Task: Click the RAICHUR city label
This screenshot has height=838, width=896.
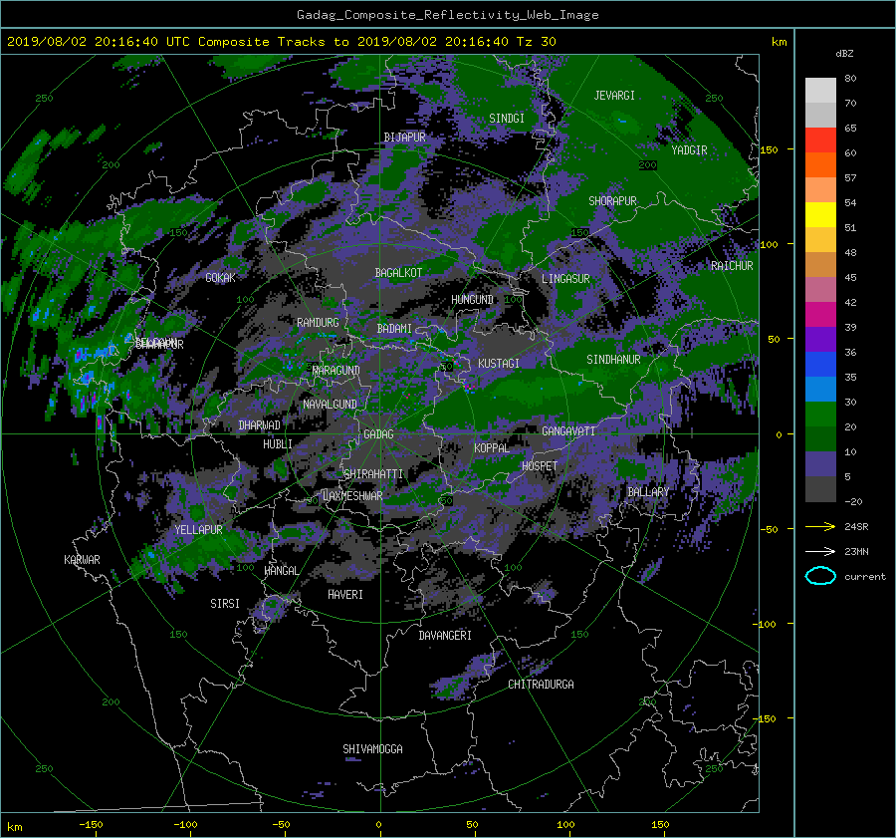Action: (x=732, y=266)
